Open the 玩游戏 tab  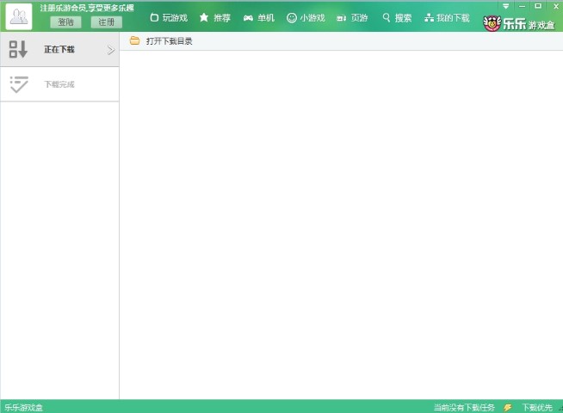click(x=169, y=17)
